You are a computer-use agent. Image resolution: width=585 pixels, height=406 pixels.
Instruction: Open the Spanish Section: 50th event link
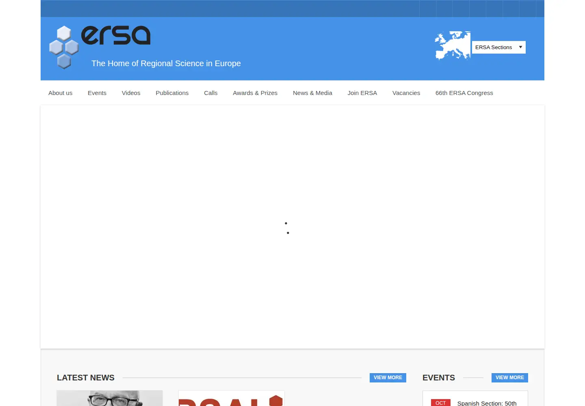[487, 403]
